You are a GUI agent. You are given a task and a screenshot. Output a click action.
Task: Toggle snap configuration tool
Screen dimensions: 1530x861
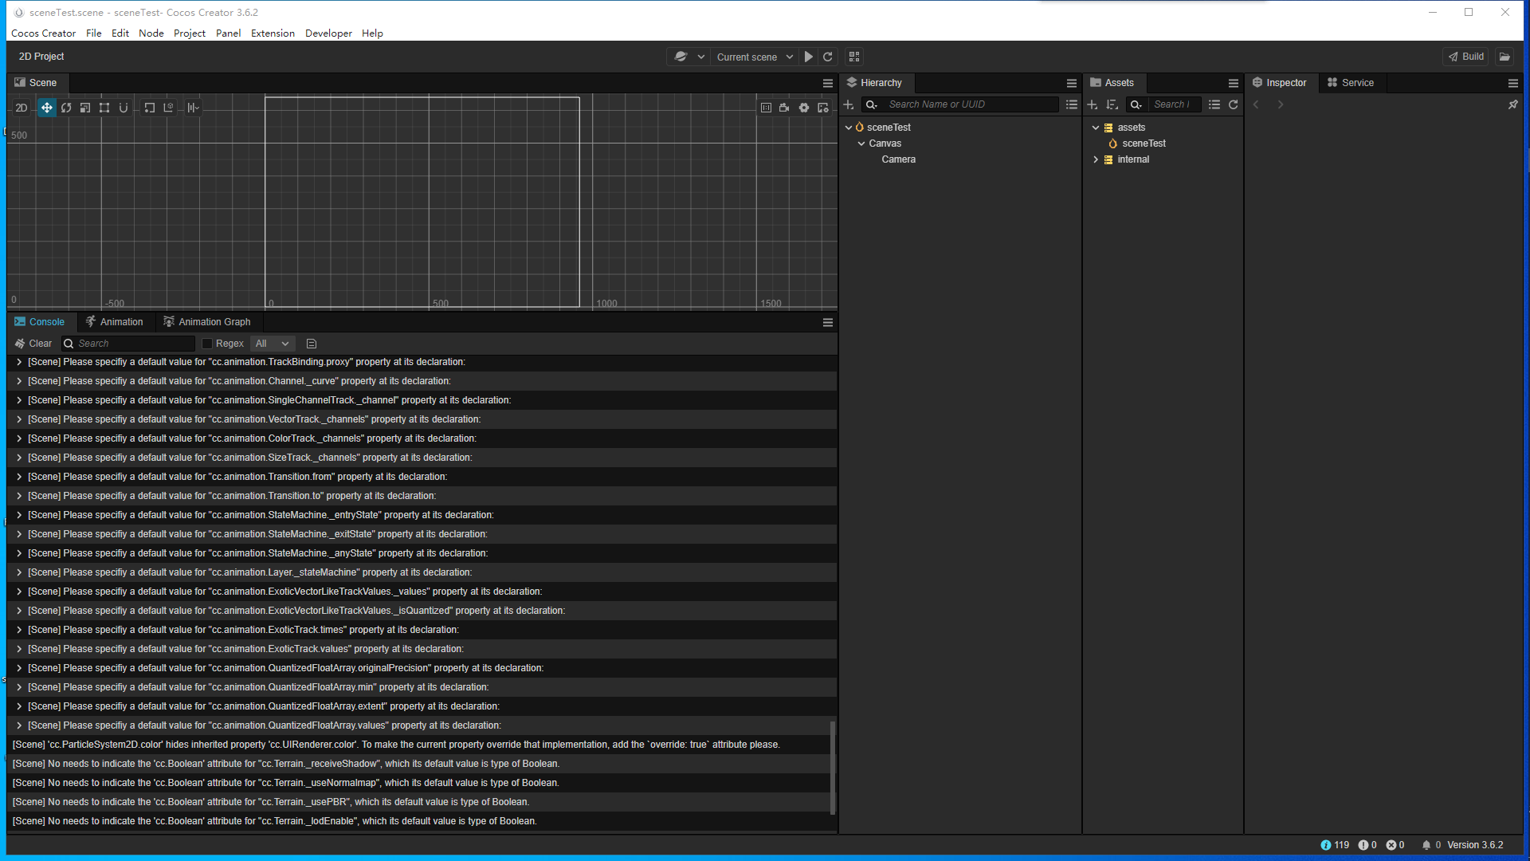click(124, 108)
